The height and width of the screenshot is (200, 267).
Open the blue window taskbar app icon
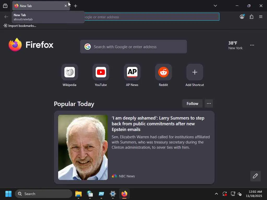pyautogui.click(x=101, y=194)
